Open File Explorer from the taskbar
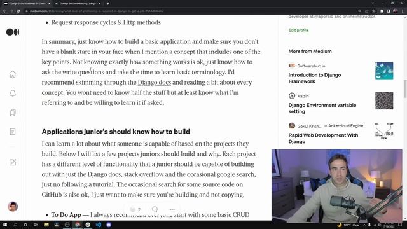Image resolution: width=407 pixels, height=229 pixels. [46, 225]
